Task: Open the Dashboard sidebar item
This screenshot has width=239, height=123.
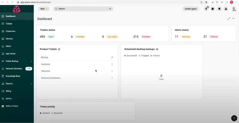Action: click(17, 16)
